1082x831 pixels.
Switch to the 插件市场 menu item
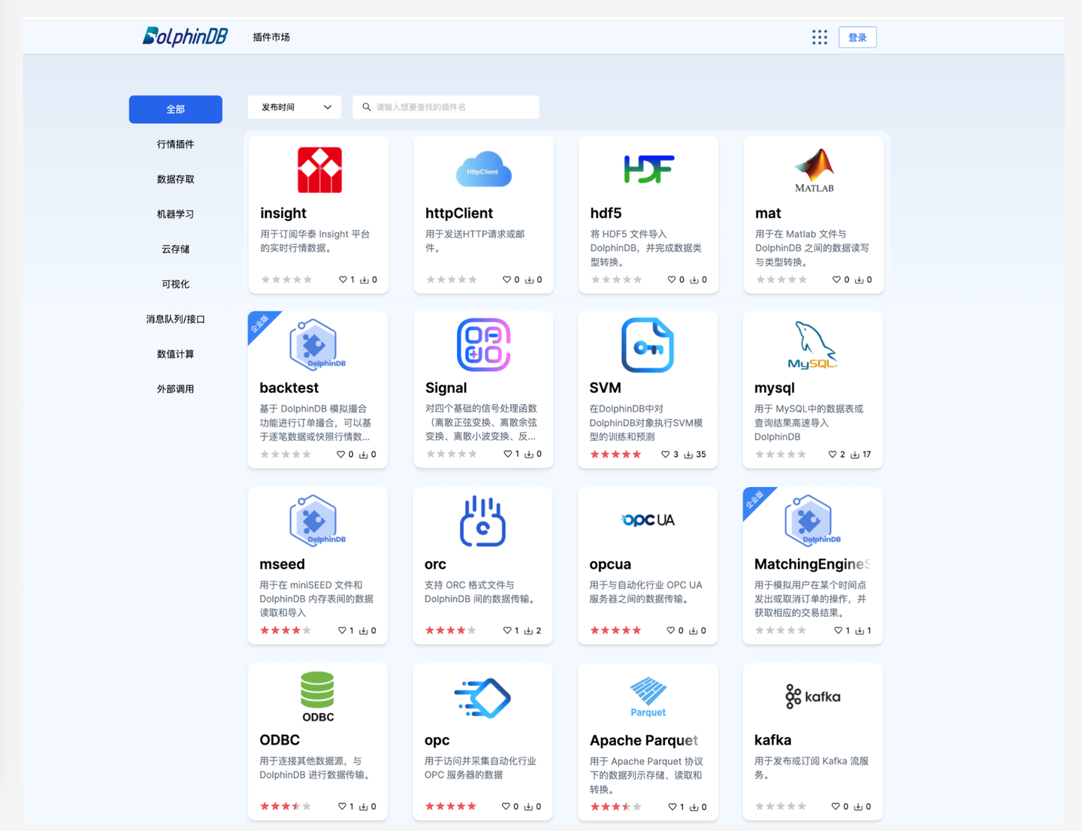click(271, 36)
